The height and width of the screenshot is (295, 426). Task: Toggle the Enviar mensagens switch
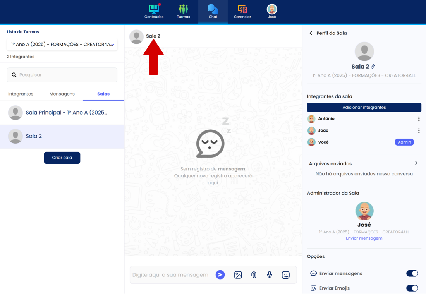(x=412, y=273)
